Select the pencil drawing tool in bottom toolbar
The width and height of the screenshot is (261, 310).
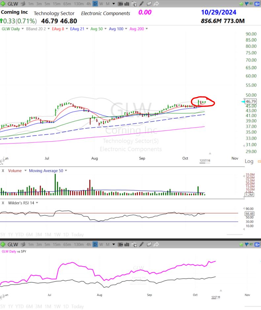point(142,244)
